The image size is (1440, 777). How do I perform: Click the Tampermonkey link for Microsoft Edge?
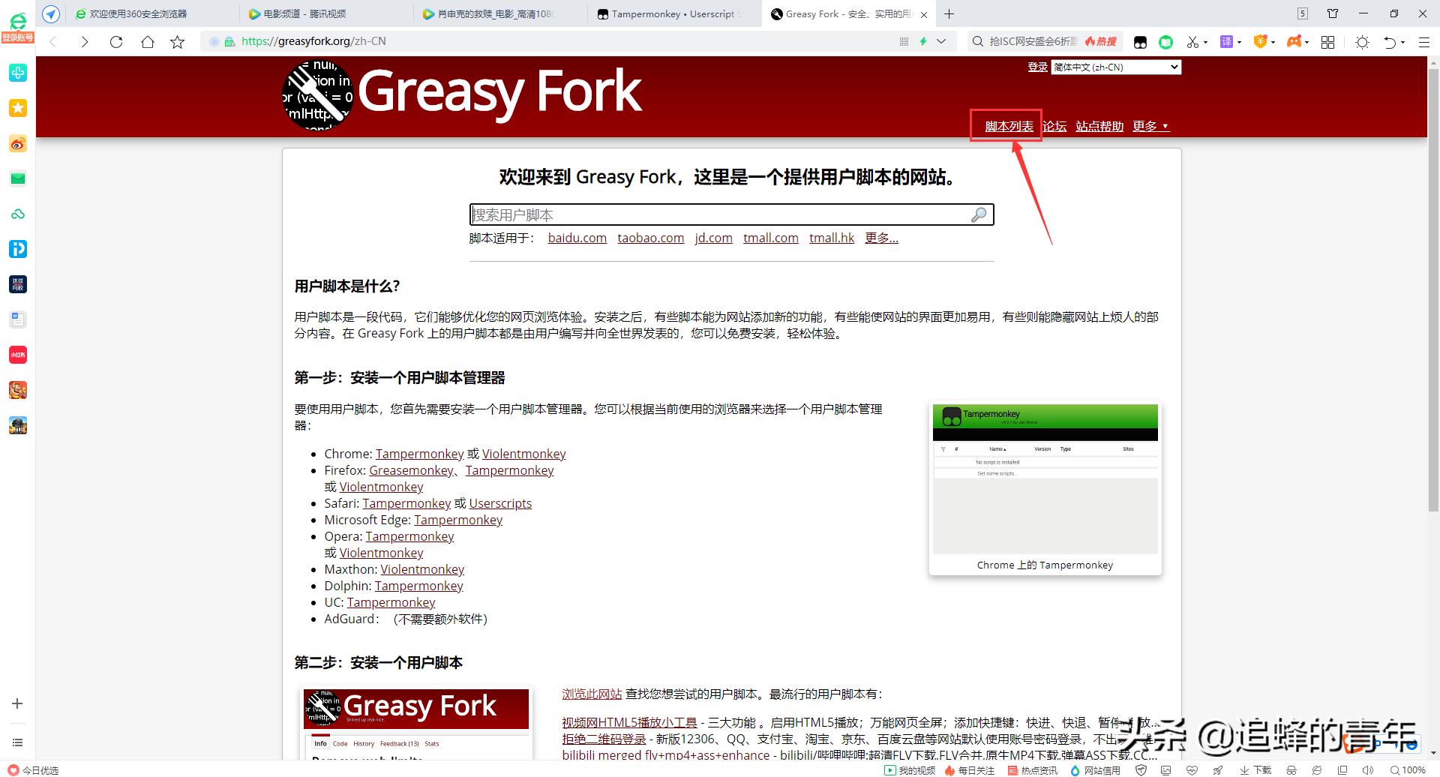(x=458, y=520)
